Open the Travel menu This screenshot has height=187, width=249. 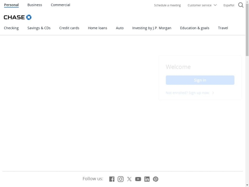223,28
